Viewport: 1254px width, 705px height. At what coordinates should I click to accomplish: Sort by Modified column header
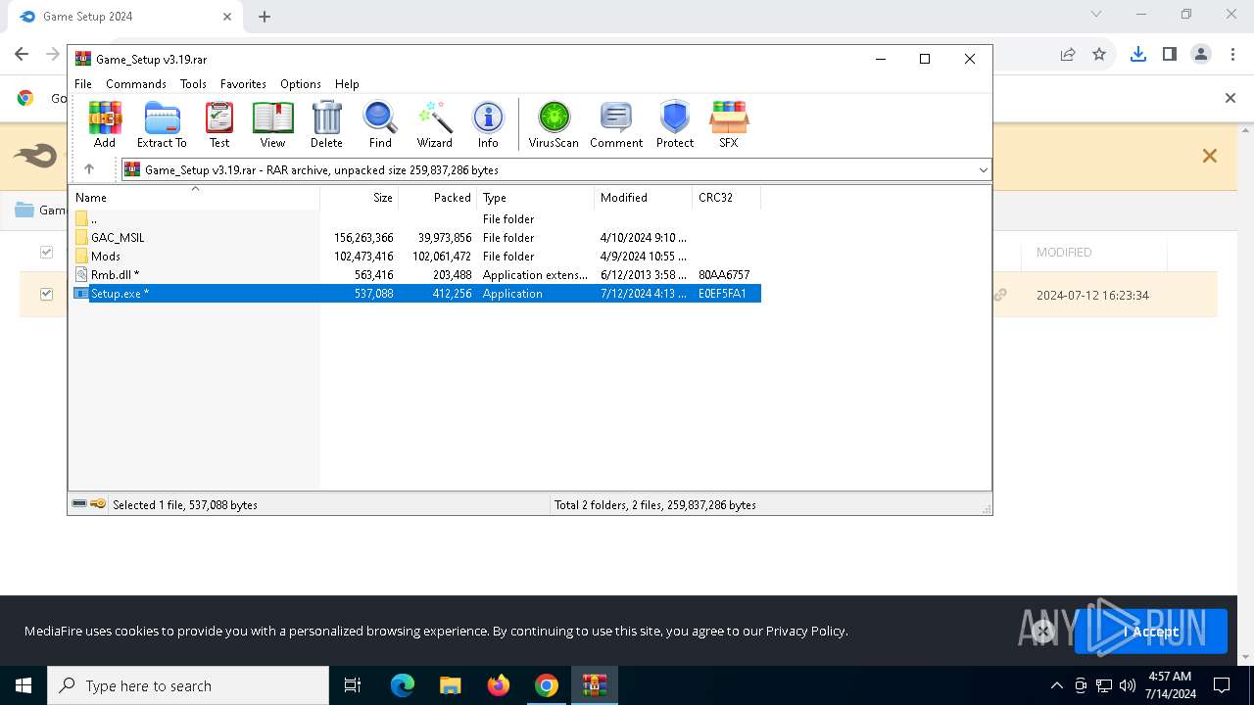point(644,197)
